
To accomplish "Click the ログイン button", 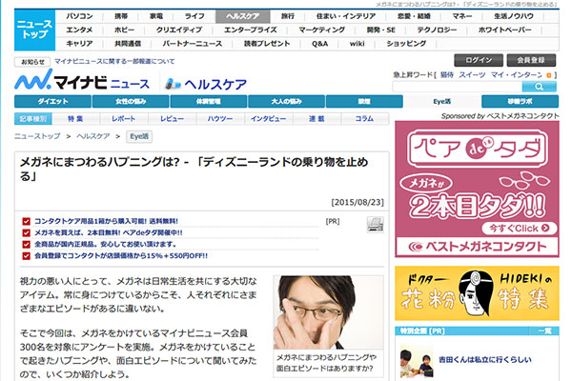I will pos(479,60).
